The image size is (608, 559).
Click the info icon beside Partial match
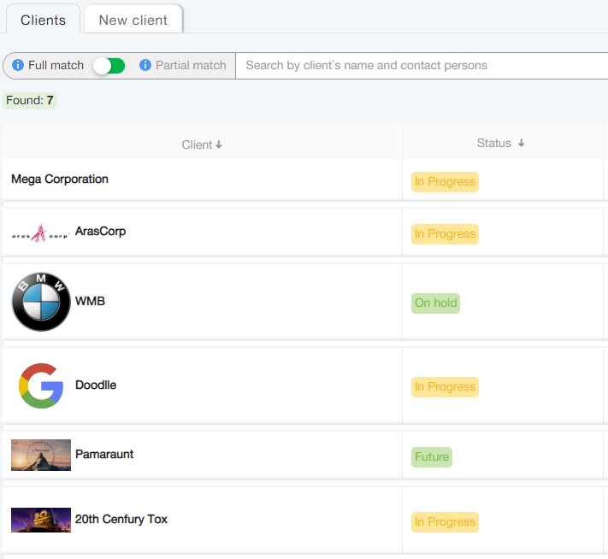pos(145,66)
